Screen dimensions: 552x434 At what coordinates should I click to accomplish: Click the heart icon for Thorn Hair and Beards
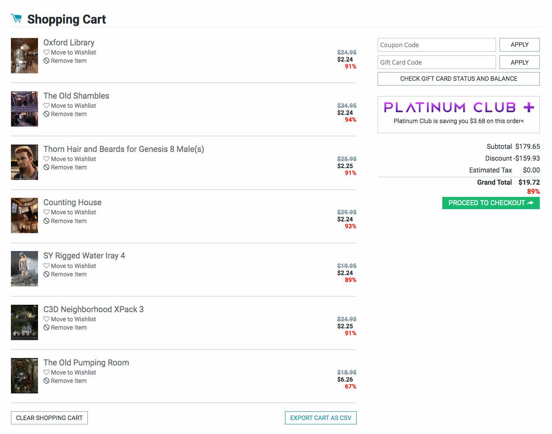[46, 159]
